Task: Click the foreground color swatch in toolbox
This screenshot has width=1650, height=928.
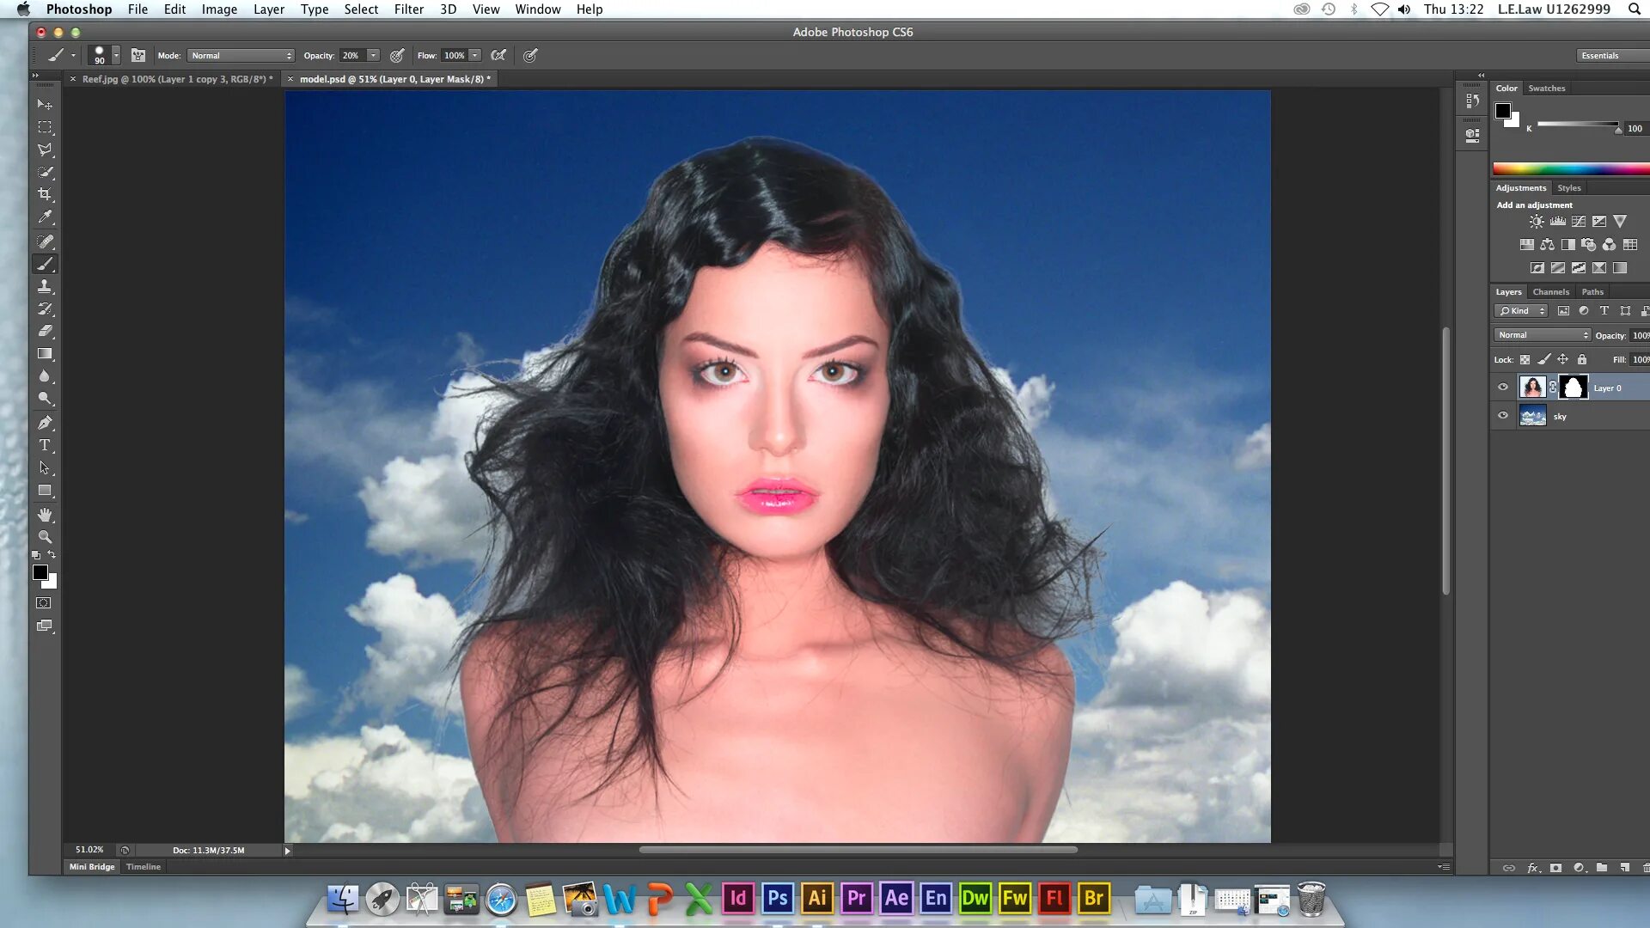Action: [40, 572]
